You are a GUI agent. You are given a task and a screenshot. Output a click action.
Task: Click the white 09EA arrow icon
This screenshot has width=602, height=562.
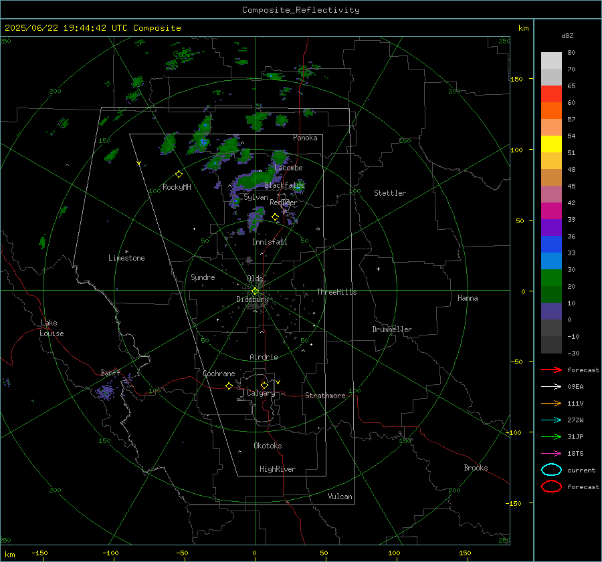(551, 386)
